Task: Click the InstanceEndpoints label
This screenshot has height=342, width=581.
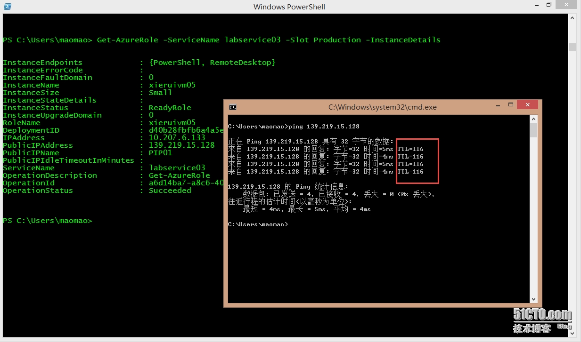Action: (42, 63)
